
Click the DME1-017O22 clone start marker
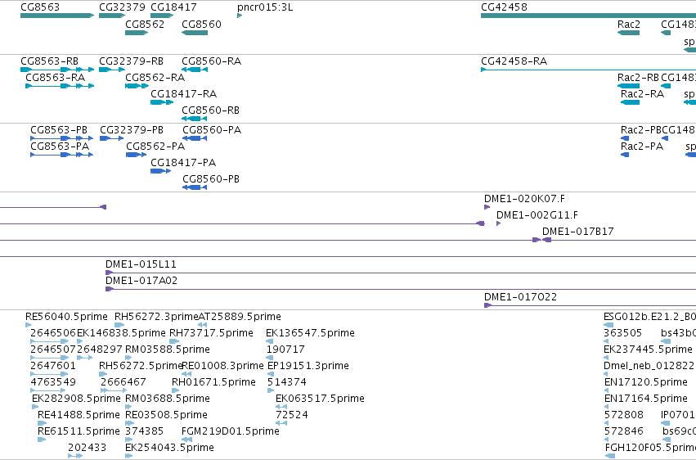click(x=487, y=305)
